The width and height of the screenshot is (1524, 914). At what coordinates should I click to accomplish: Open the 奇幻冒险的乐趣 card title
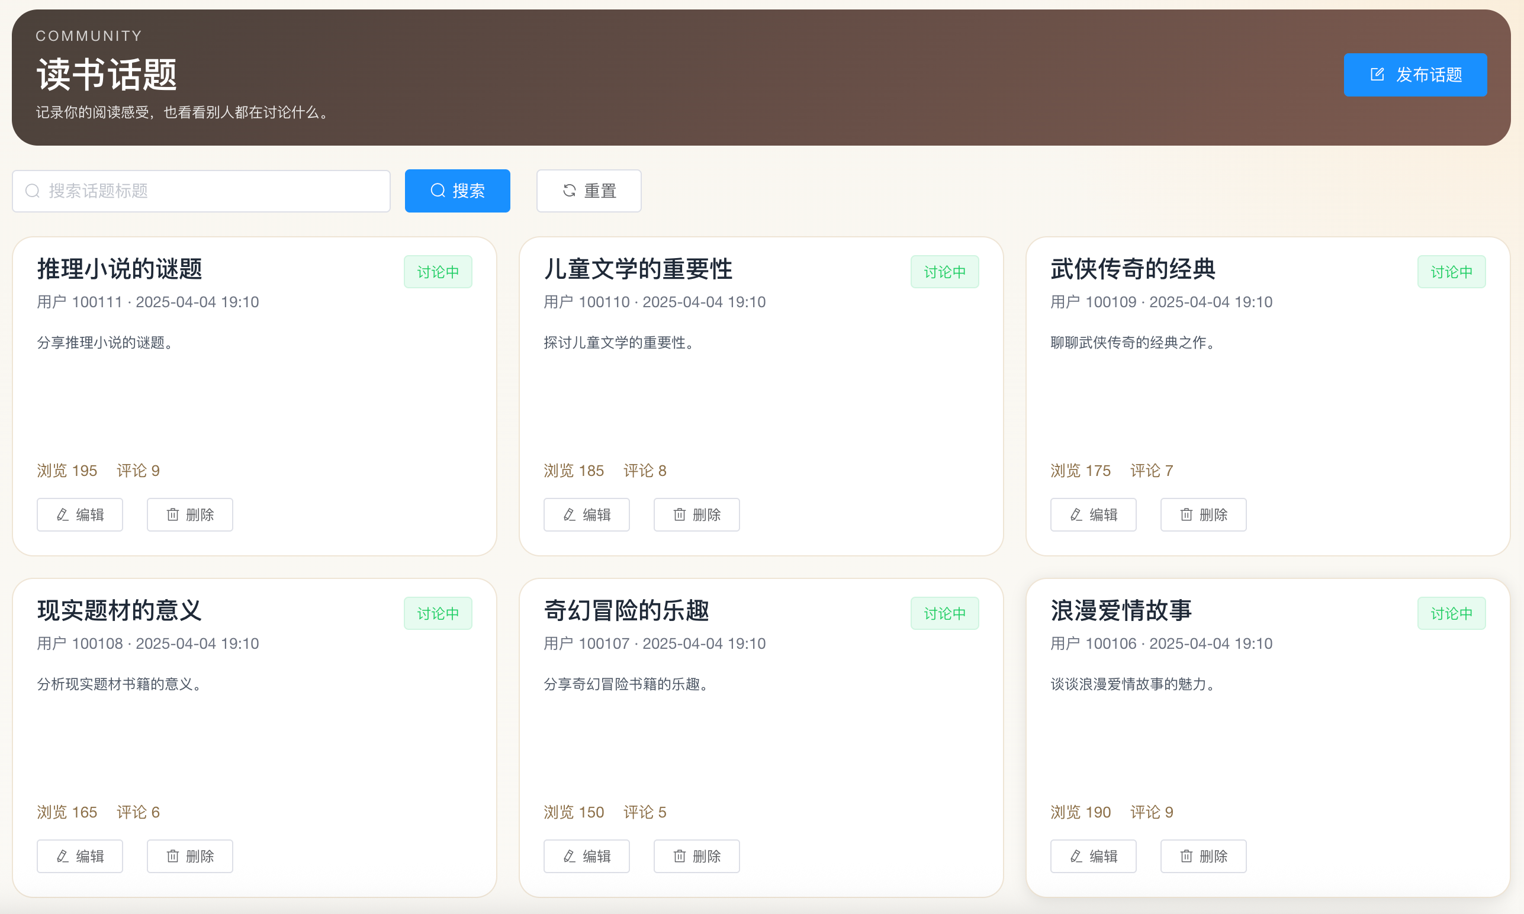[626, 610]
